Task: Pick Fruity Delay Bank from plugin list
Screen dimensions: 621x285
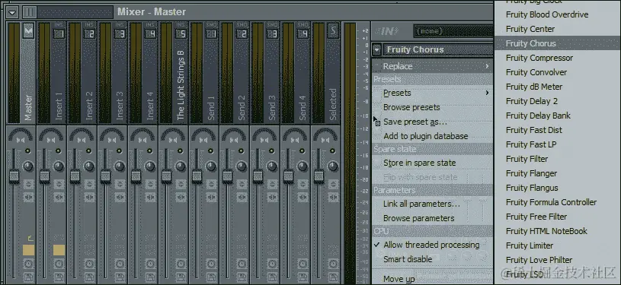Action: tap(558, 116)
